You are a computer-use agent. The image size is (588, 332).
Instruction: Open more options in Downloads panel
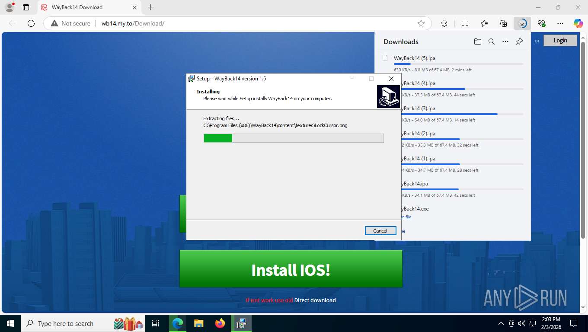click(x=505, y=41)
